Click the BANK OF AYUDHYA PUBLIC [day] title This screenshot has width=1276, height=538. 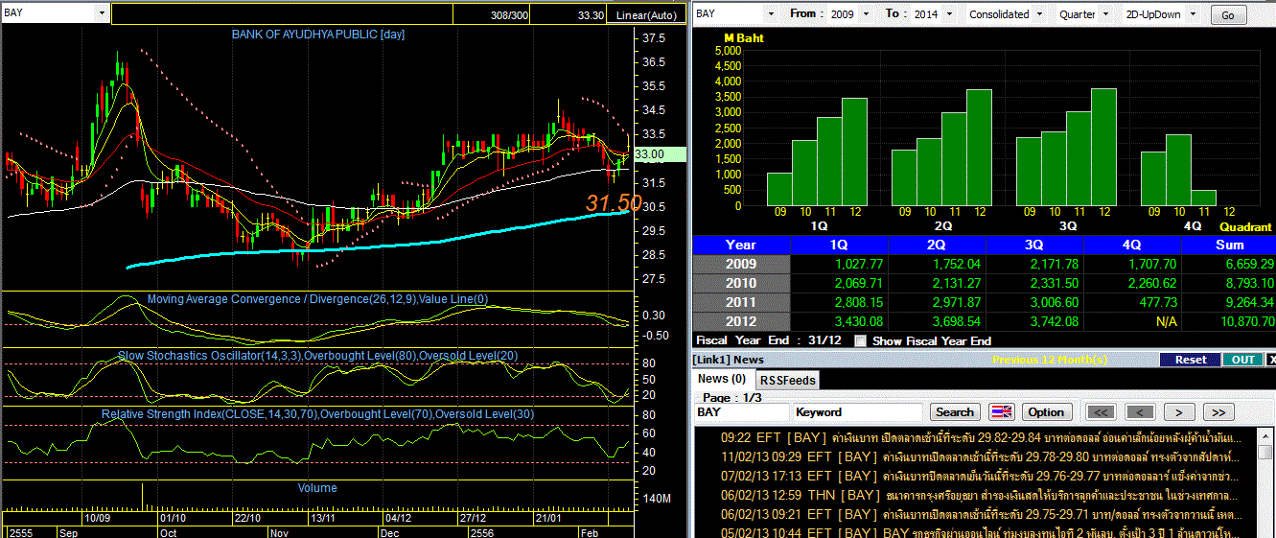pos(318,35)
